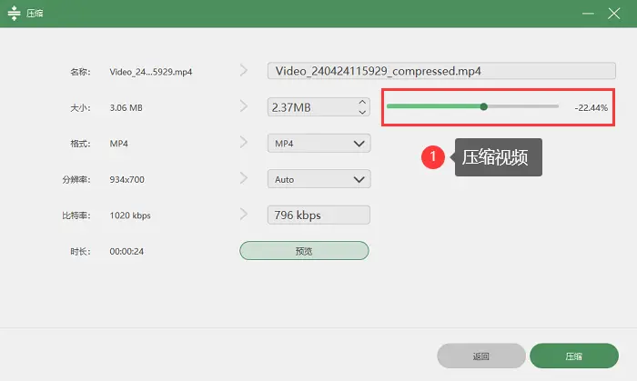Click the original resolution 934x700 text

coord(126,179)
